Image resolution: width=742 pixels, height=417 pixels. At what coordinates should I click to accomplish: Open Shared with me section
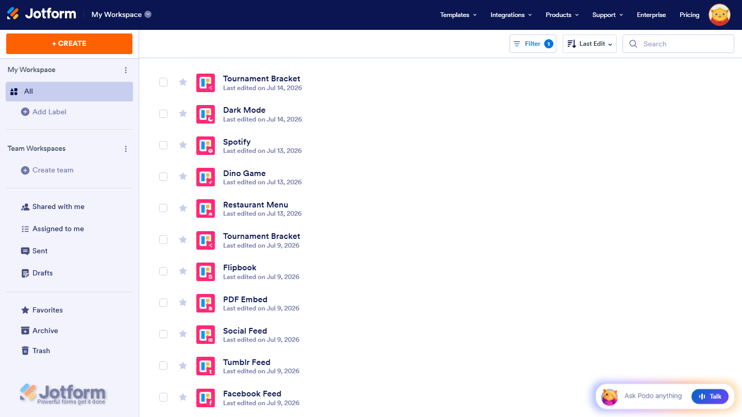53,207
